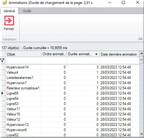144x138 pixels.
Task: Click the Date dernière animation filter cell
Action: pos(119,60)
